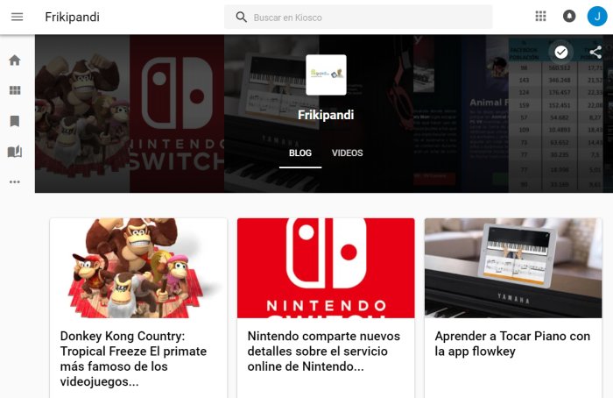613x398 pixels.
Task: Open the account avatar J
Action: click(597, 17)
